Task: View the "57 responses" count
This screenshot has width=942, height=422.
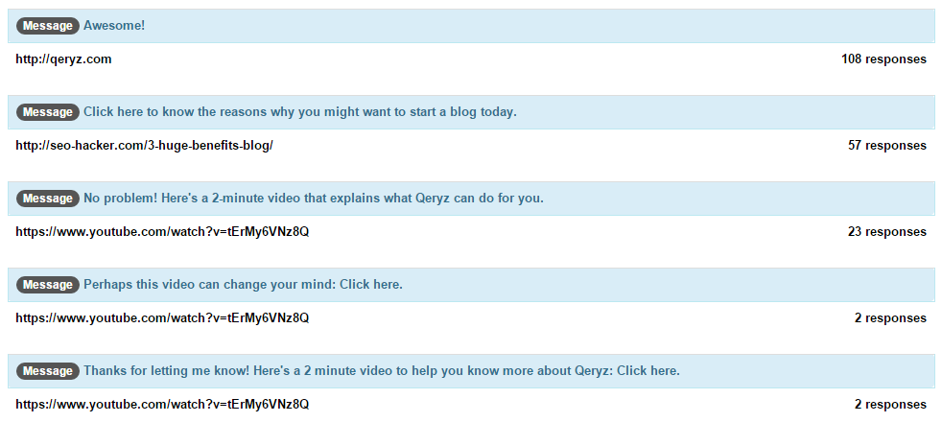Action: [887, 146]
